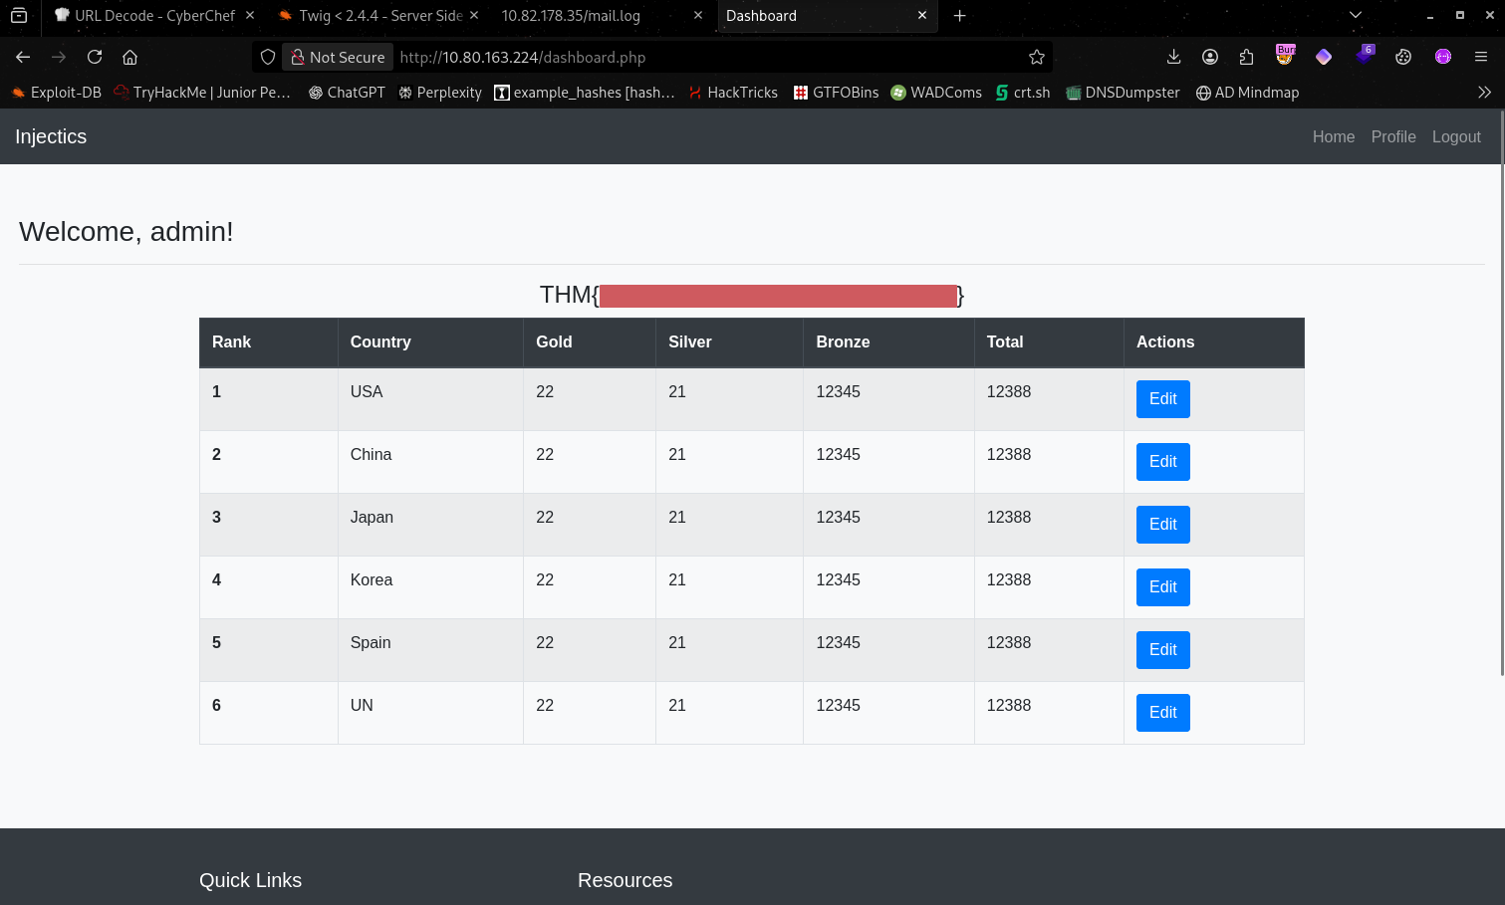
Task: Open the Profile navigation link
Action: coord(1392,136)
